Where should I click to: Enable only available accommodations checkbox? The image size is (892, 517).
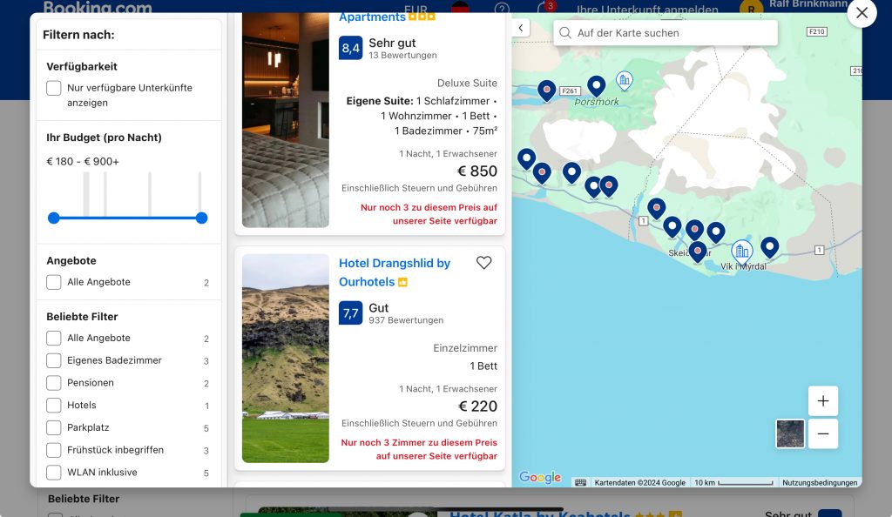[x=54, y=88]
